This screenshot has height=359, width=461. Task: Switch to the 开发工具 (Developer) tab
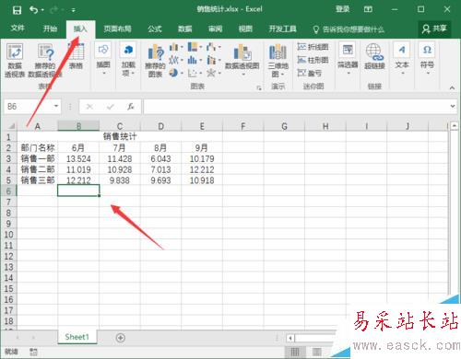click(283, 29)
